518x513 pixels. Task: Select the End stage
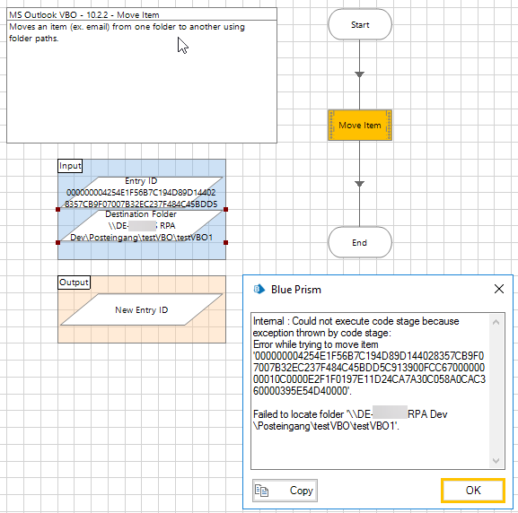point(360,243)
